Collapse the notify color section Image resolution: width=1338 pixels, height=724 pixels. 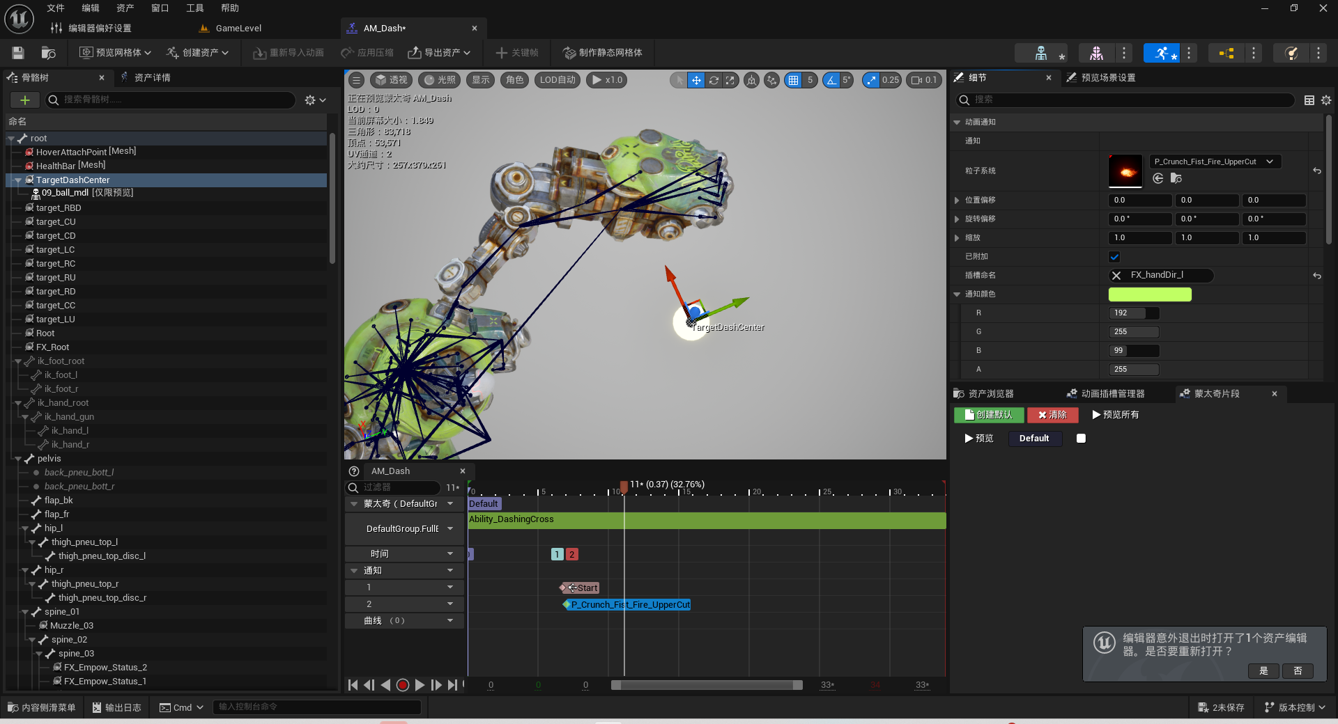[x=957, y=294]
